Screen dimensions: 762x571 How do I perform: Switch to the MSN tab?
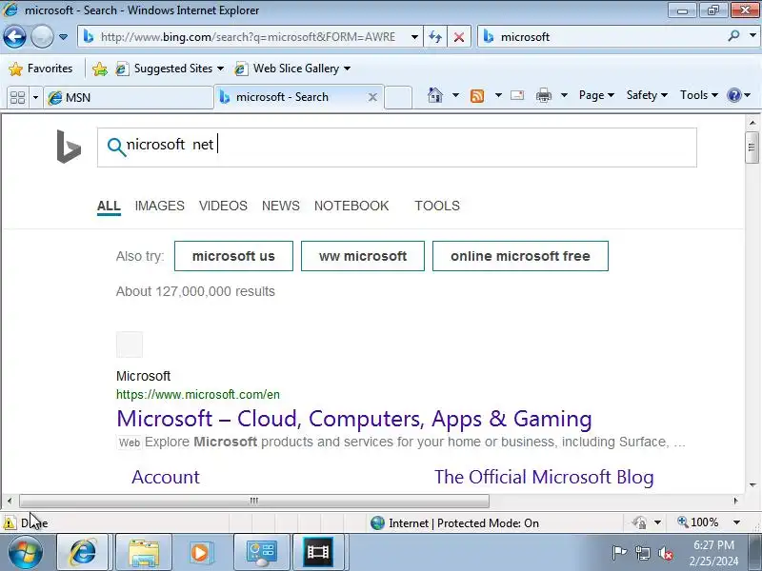pos(129,98)
